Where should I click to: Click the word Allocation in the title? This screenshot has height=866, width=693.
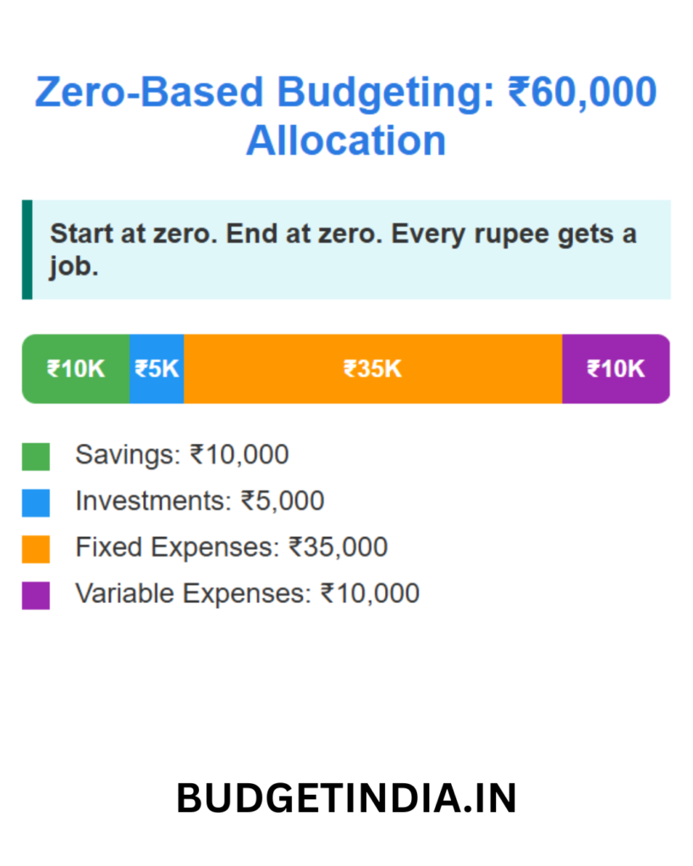coord(347,140)
